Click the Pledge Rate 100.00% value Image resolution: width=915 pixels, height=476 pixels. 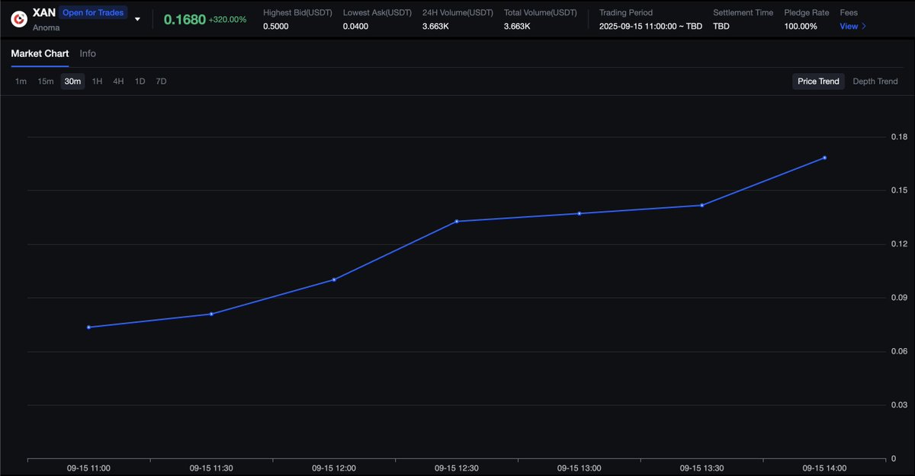tap(801, 27)
